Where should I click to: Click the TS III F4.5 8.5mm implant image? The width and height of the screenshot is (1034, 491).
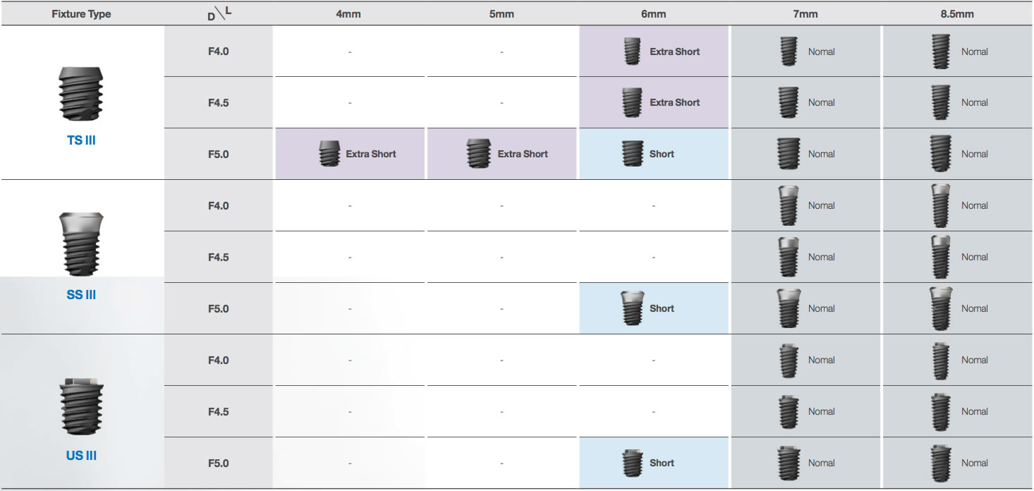pyautogui.click(x=939, y=102)
